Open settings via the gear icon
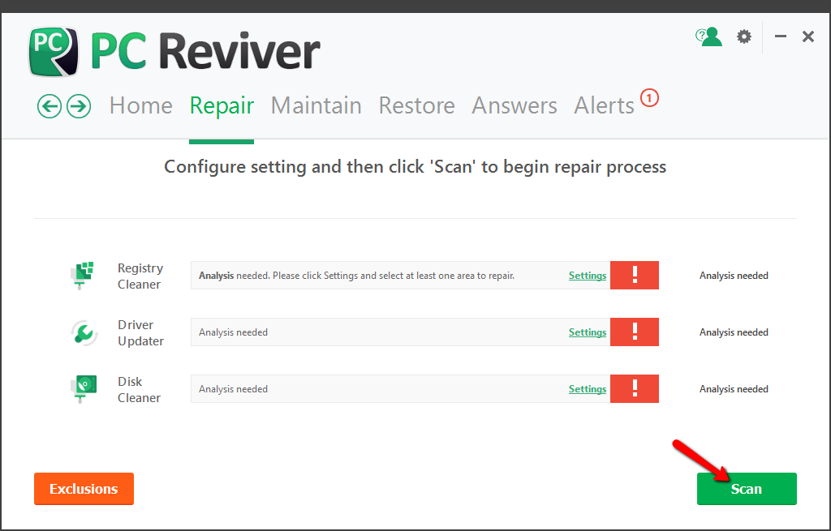Screen dimensions: 831x531 point(744,36)
